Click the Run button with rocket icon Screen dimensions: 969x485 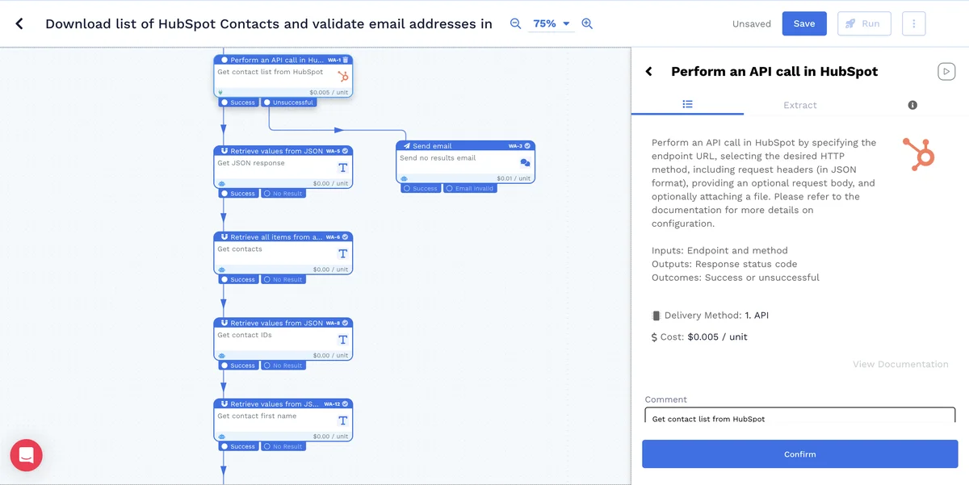[864, 24]
